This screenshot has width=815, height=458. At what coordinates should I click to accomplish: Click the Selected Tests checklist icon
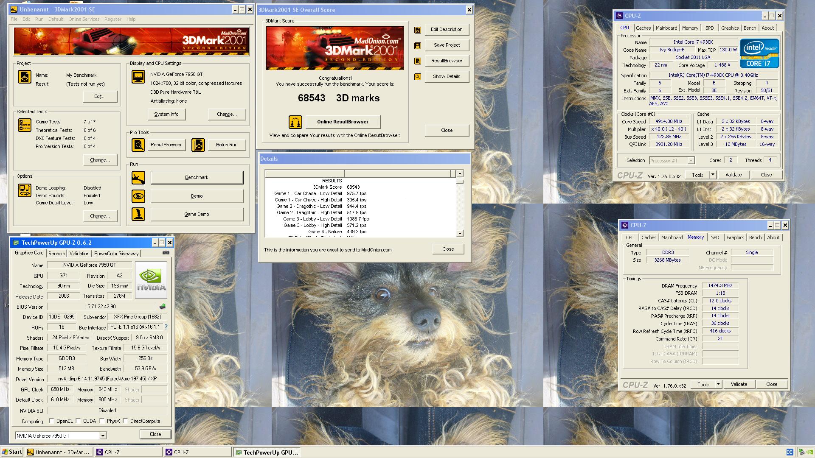click(x=25, y=125)
